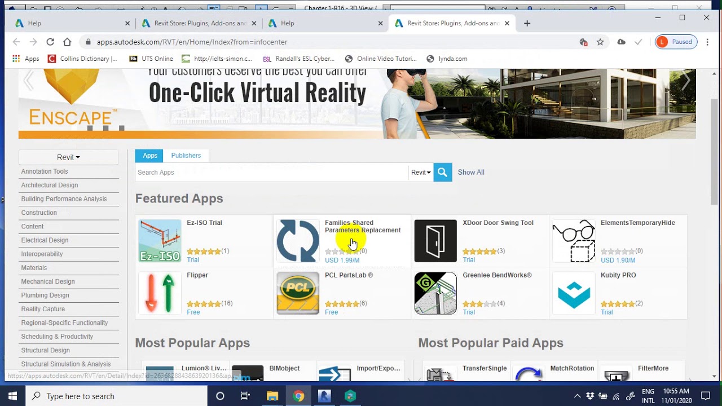Open Structural Design category
This screenshot has width=722, height=406.
pos(46,350)
